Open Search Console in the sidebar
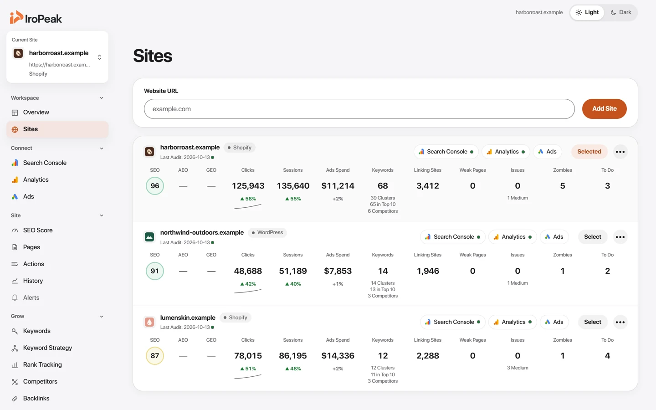656x410 pixels. tap(57, 163)
